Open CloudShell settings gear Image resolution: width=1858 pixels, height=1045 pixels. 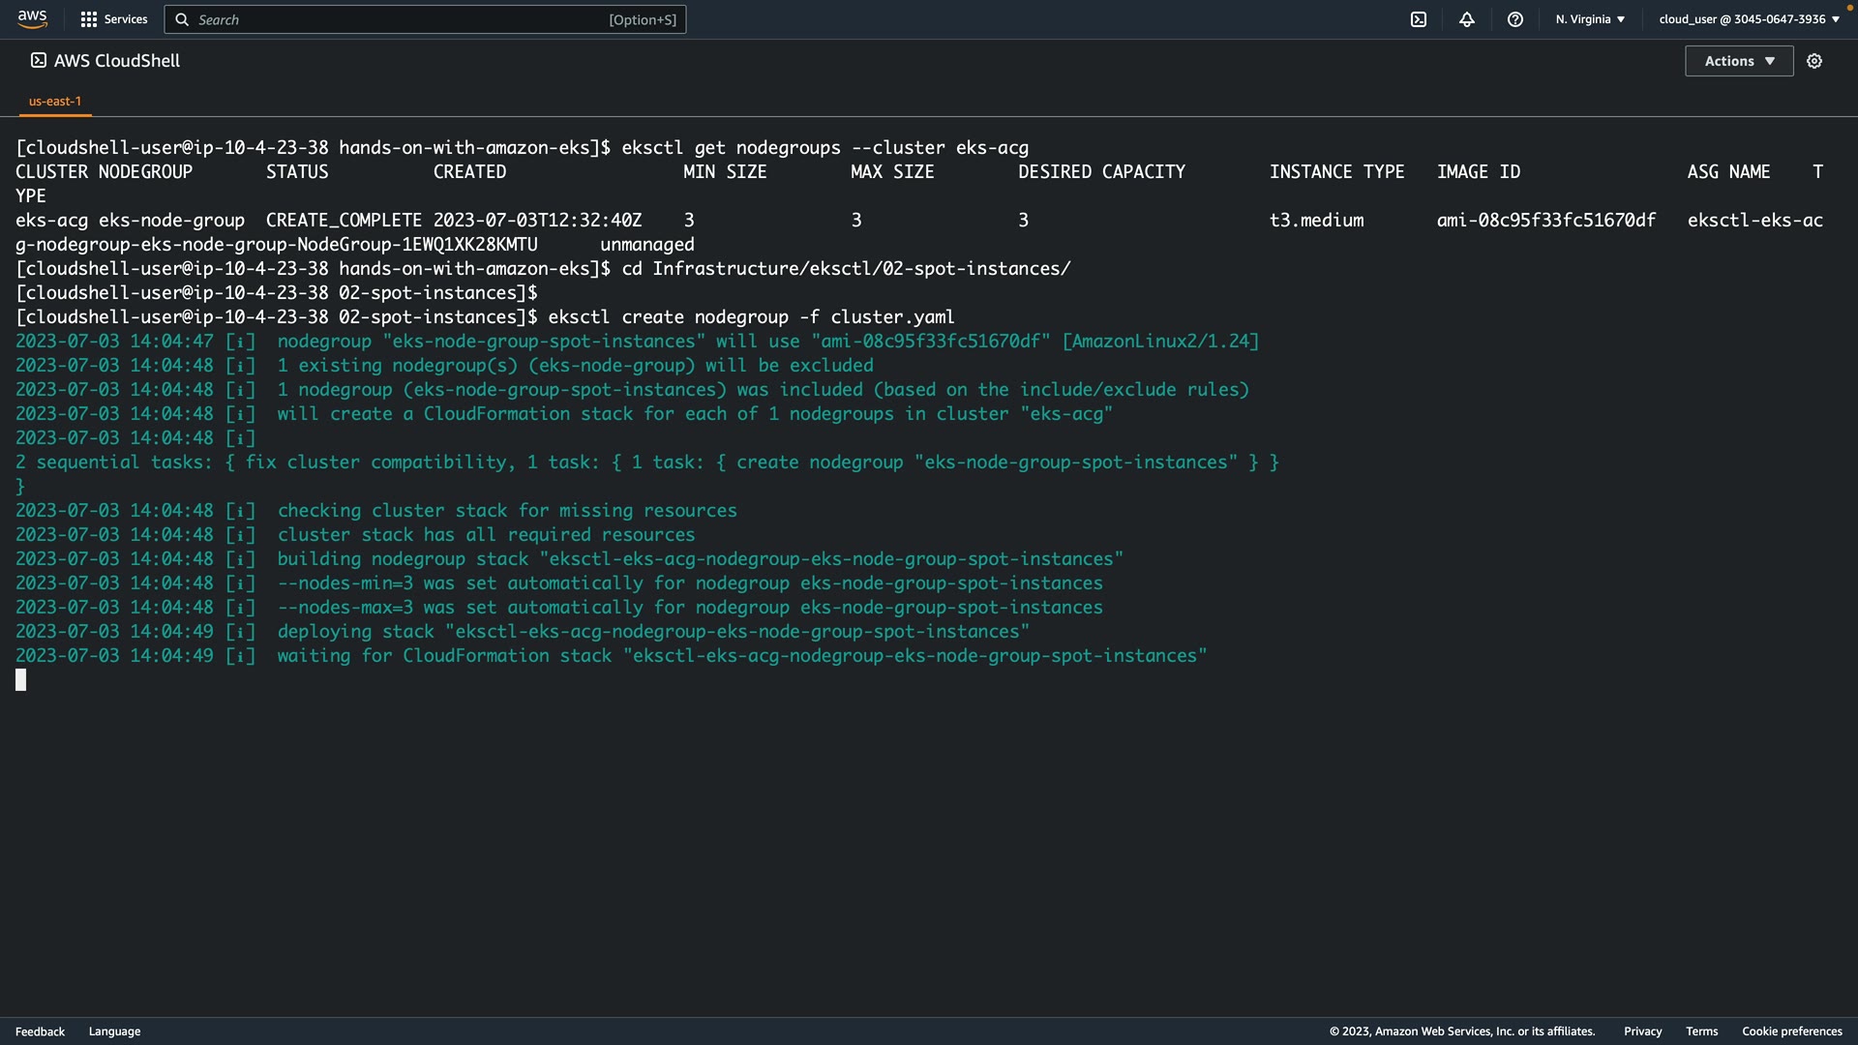(x=1814, y=61)
